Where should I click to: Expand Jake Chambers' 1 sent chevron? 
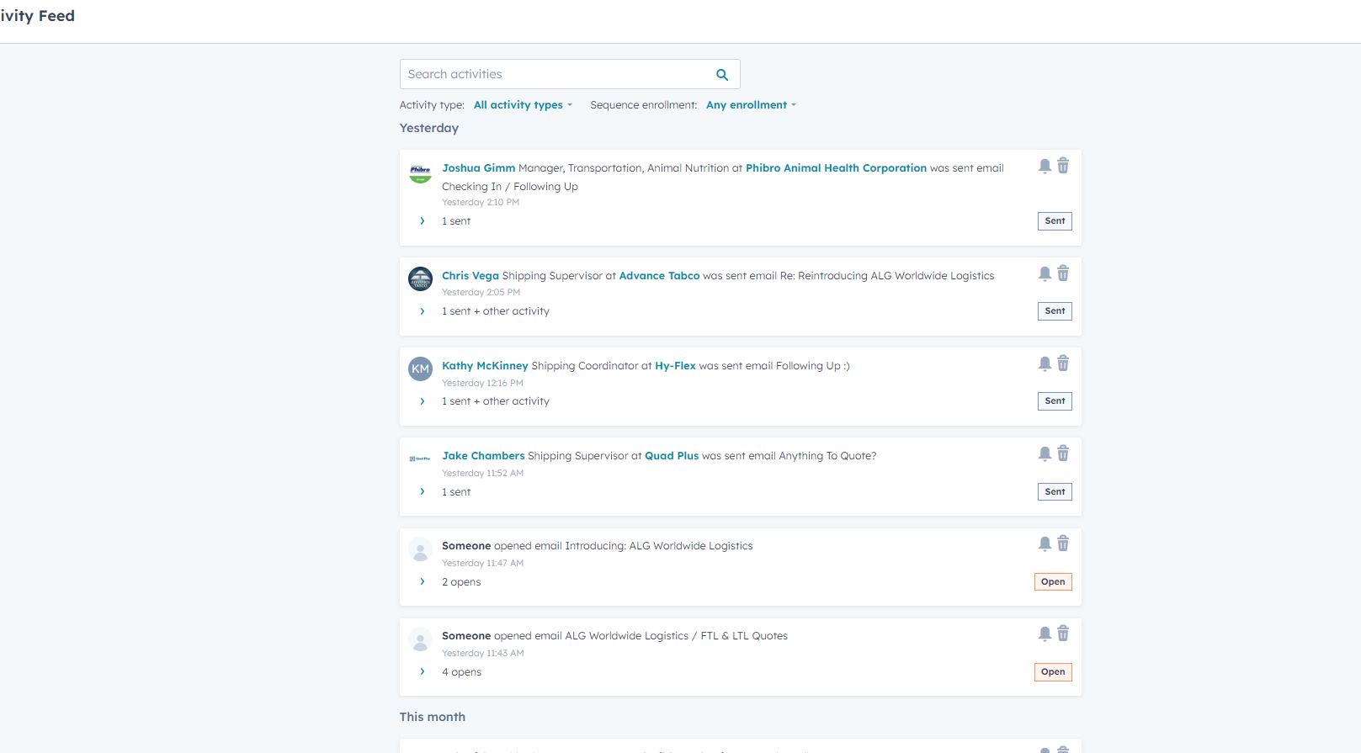(x=423, y=492)
